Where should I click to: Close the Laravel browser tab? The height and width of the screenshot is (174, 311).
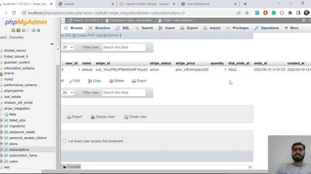click(113, 4)
